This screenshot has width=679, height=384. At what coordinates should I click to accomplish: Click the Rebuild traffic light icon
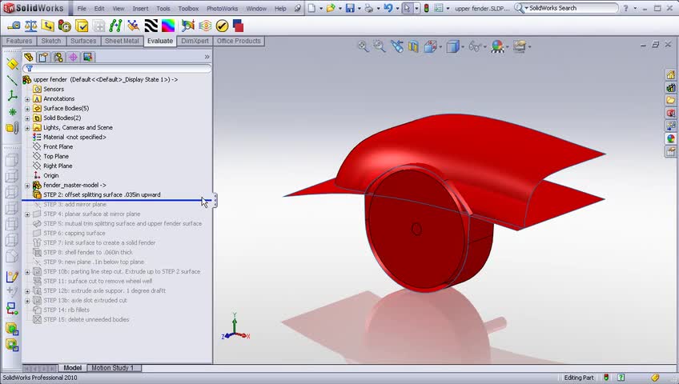[426, 8]
